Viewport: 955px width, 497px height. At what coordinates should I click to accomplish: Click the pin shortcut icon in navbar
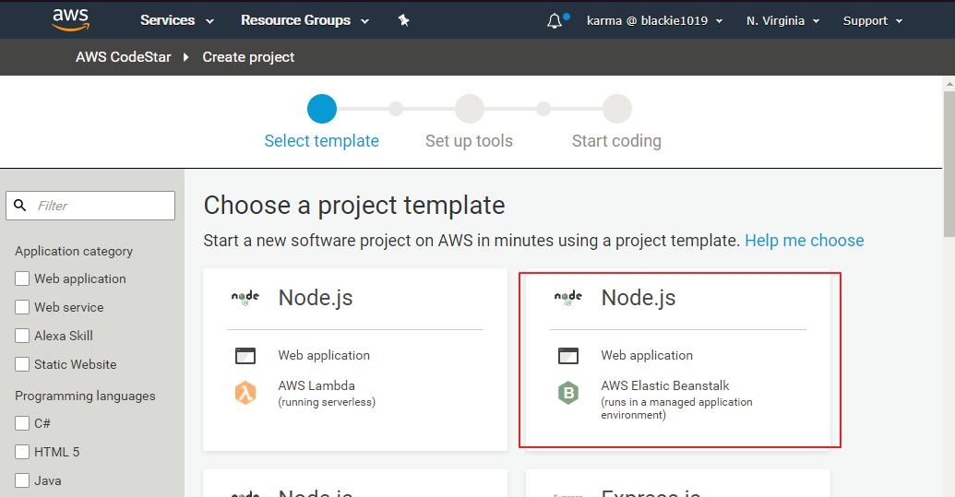coord(403,20)
